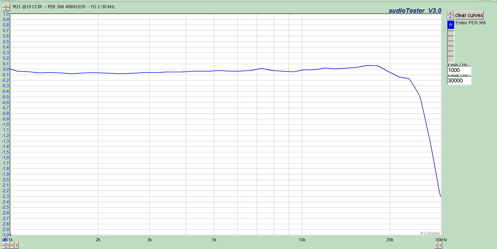Click the 10k frequency axis label

tap(302, 240)
